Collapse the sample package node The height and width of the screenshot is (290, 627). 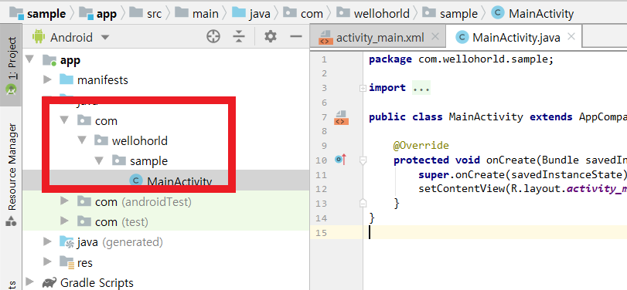pyautogui.click(x=100, y=160)
